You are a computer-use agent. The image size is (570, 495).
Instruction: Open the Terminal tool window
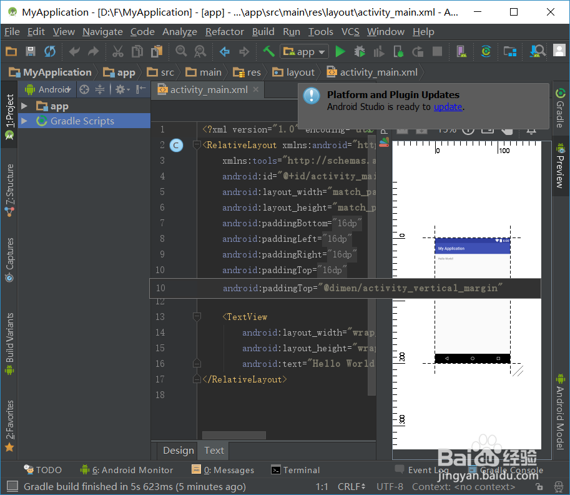click(295, 470)
